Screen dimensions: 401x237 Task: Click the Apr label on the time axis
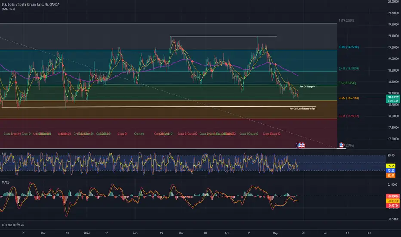(227, 233)
